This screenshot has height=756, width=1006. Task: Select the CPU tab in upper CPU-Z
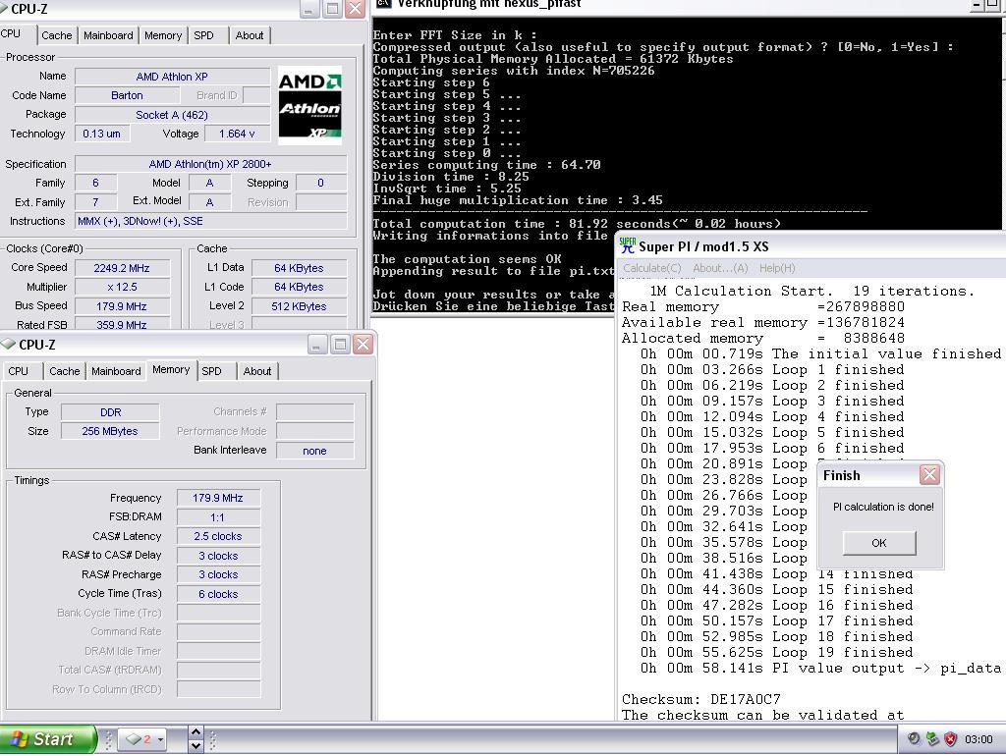[11, 33]
